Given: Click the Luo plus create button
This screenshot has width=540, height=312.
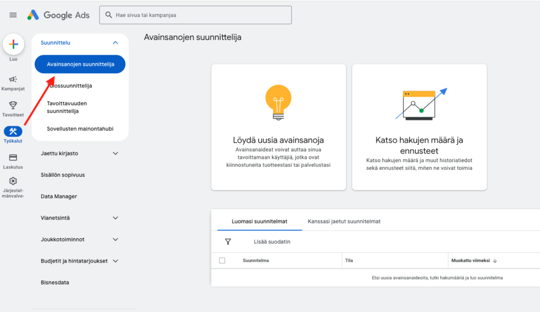Looking at the screenshot, I should click(x=13, y=45).
